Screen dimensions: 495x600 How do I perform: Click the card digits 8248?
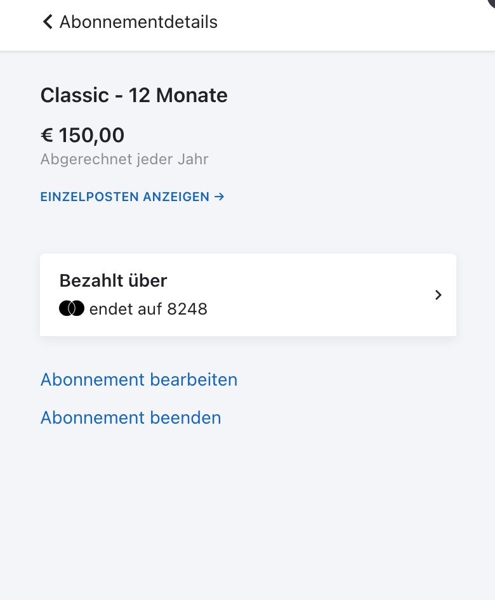pyautogui.click(x=188, y=309)
